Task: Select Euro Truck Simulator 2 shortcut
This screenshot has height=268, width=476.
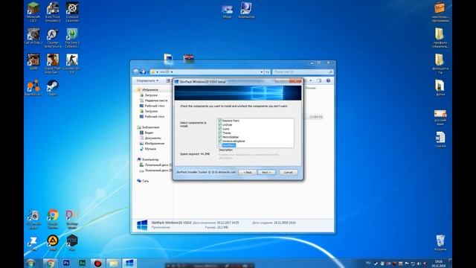Action: [x=53, y=12]
